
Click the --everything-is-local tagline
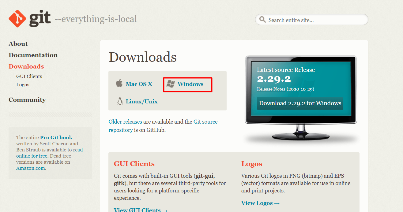[x=96, y=19]
